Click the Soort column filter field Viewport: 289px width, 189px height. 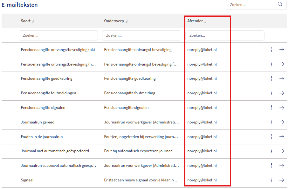click(x=58, y=35)
